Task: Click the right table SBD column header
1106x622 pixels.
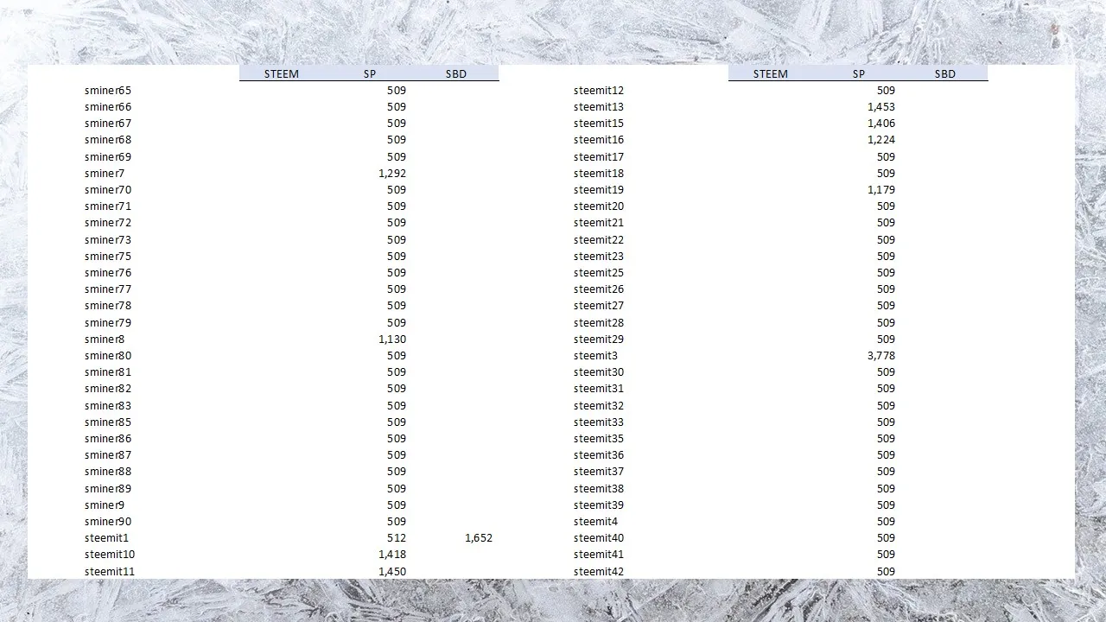Action: pyautogui.click(x=945, y=73)
